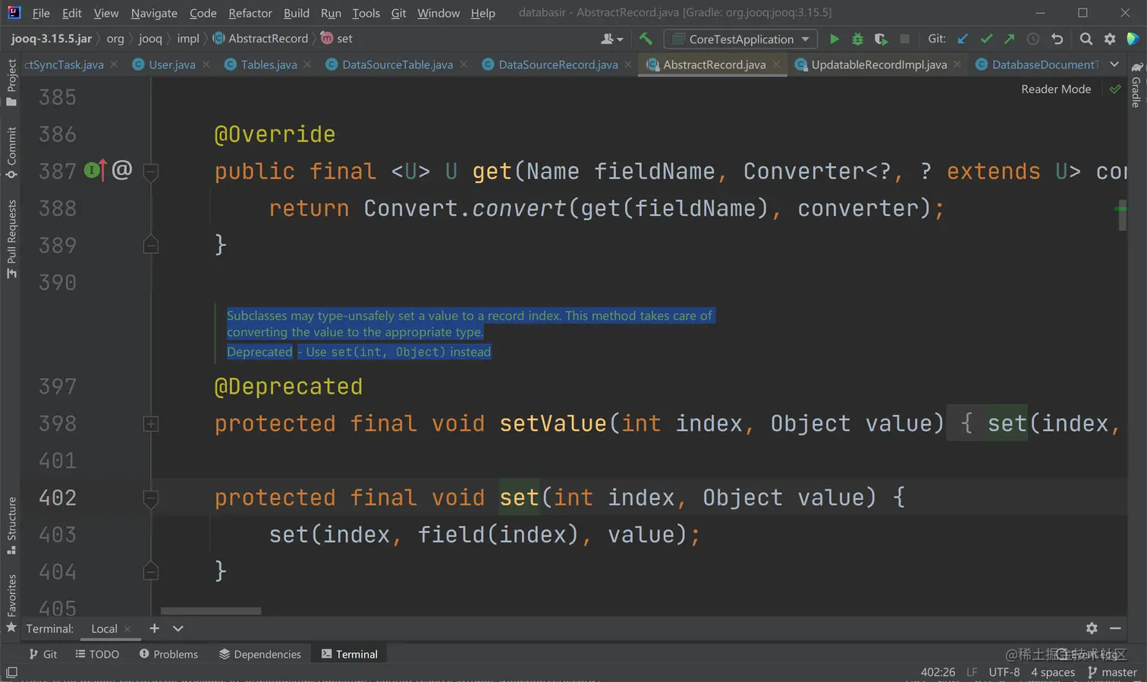The width and height of the screenshot is (1147, 682).
Task: Open Search Everywhere magnifier icon
Action: click(x=1086, y=39)
